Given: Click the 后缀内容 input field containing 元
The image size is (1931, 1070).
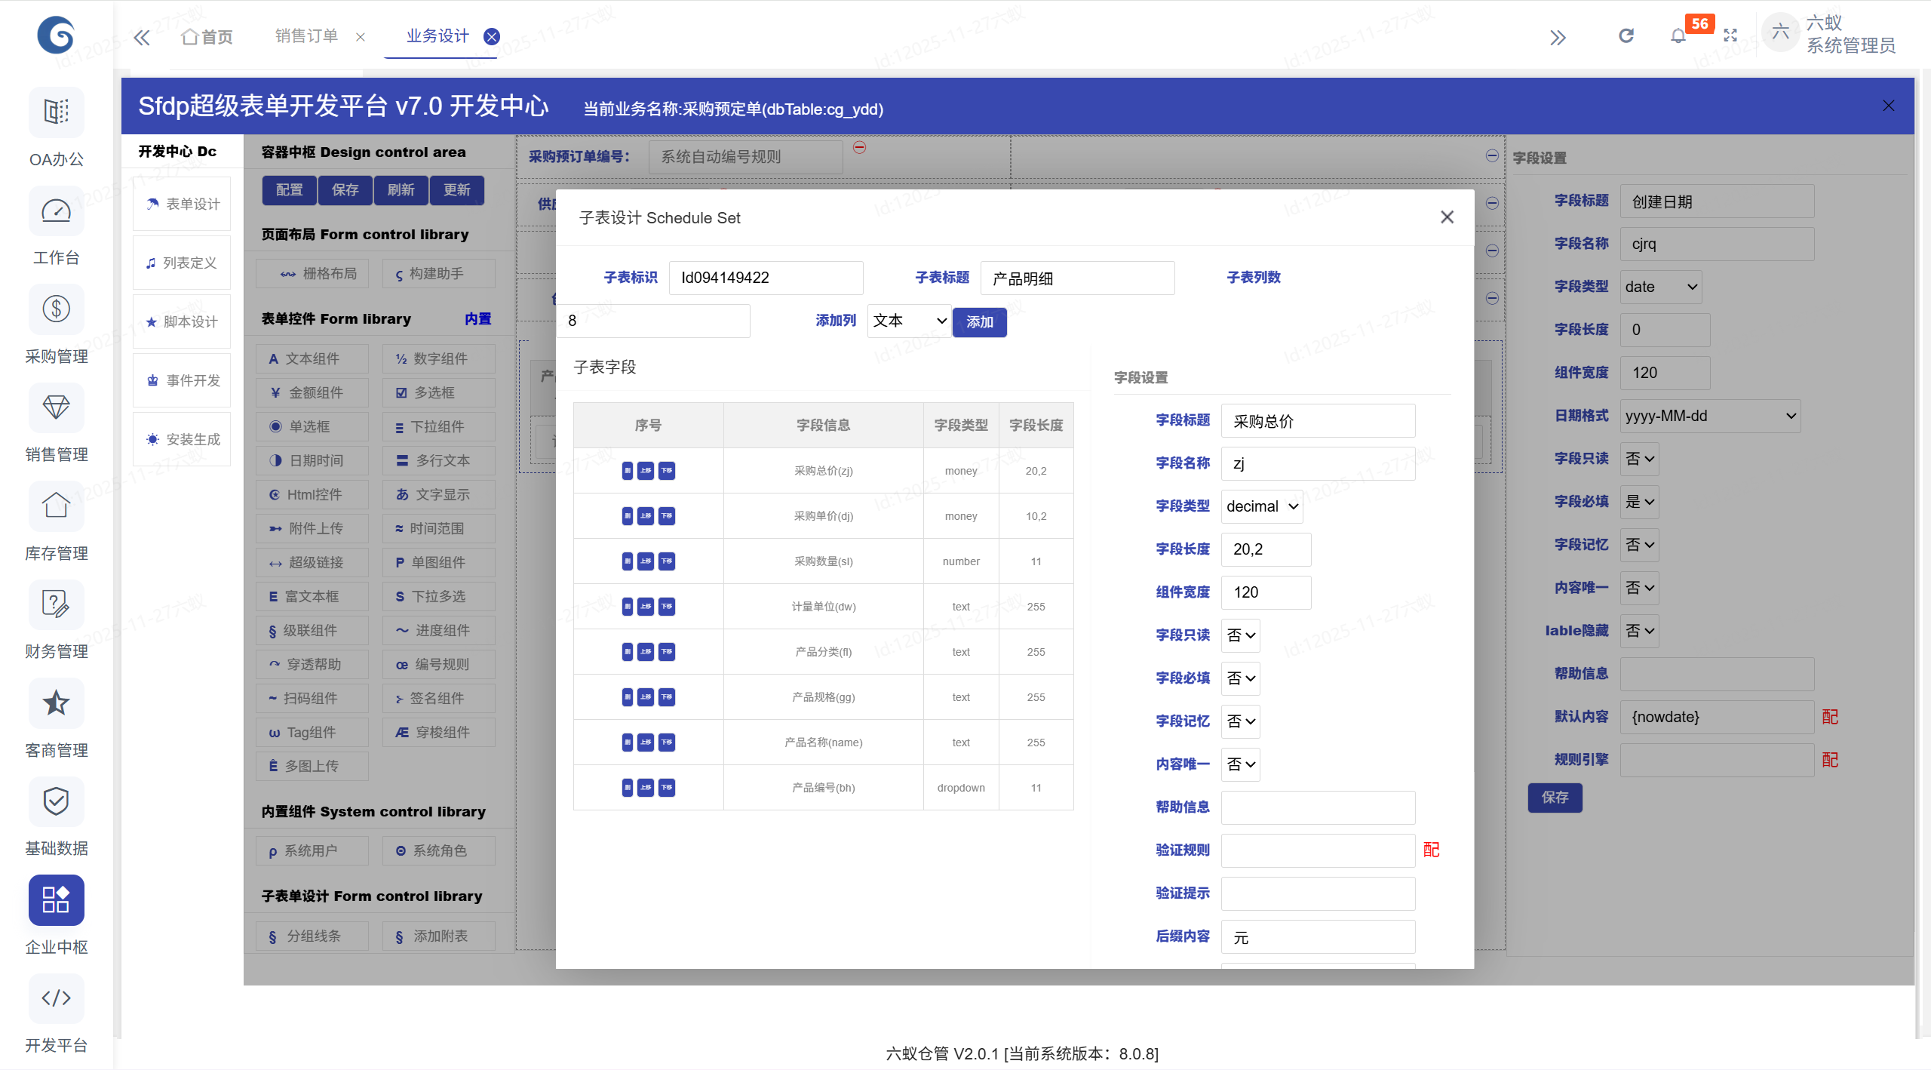Looking at the screenshot, I should coord(1318,937).
